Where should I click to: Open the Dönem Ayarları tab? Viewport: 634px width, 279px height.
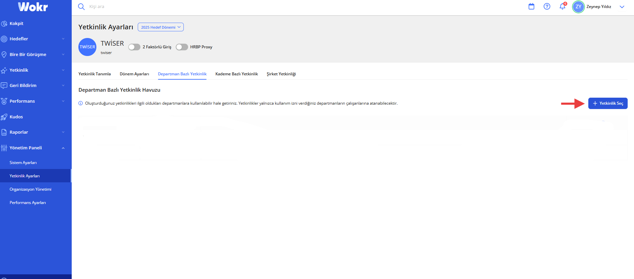(x=134, y=74)
